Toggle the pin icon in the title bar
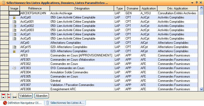 (x=196, y=3)
